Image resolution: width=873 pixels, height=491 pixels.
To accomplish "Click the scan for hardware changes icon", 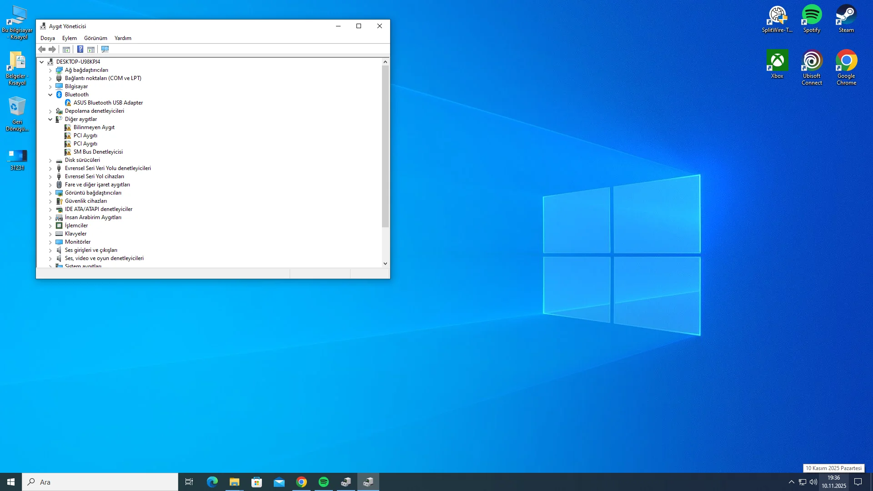I will pos(105,49).
